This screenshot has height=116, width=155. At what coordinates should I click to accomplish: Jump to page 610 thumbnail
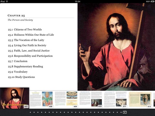pos(91,100)
